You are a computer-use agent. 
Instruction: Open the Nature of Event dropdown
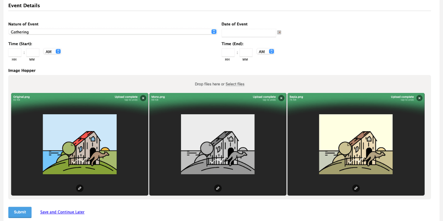pyautogui.click(x=113, y=32)
